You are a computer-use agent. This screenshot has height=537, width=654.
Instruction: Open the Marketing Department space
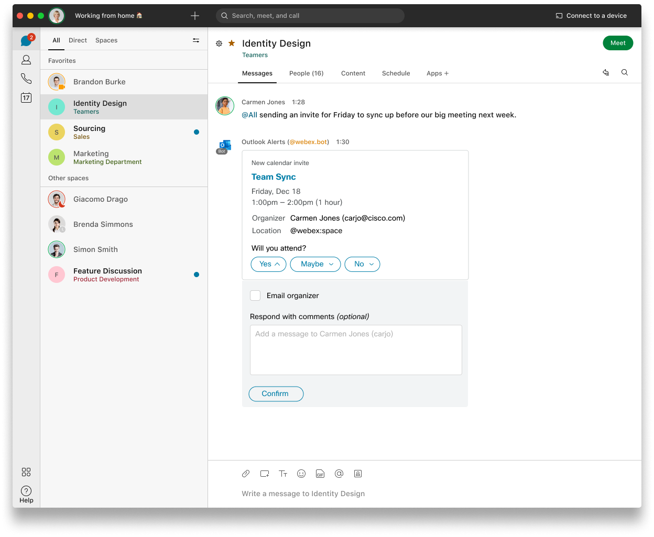pos(124,157)
